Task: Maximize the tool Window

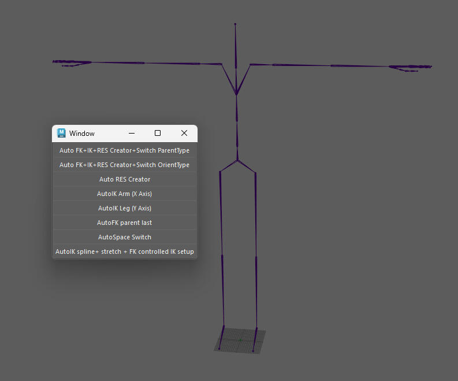Action: click(x=158, y=133)
